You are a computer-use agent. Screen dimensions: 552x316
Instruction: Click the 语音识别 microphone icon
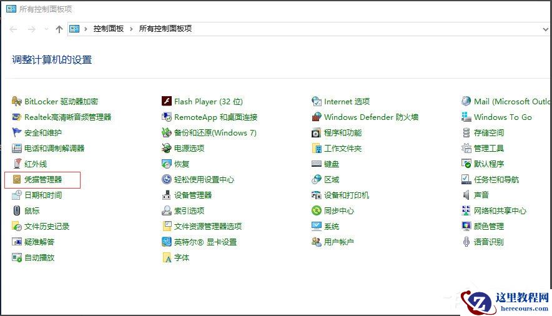pos(466,242)
